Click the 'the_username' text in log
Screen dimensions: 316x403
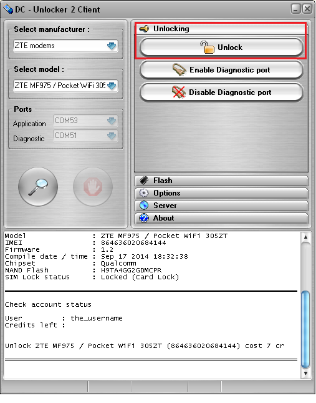97,319
